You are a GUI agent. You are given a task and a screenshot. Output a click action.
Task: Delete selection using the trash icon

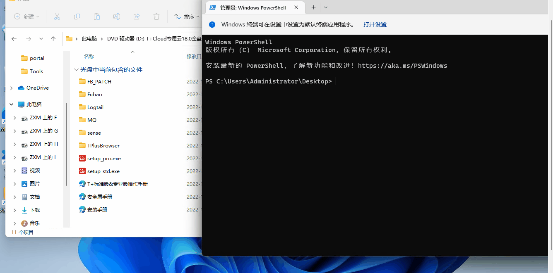point(156,17)
